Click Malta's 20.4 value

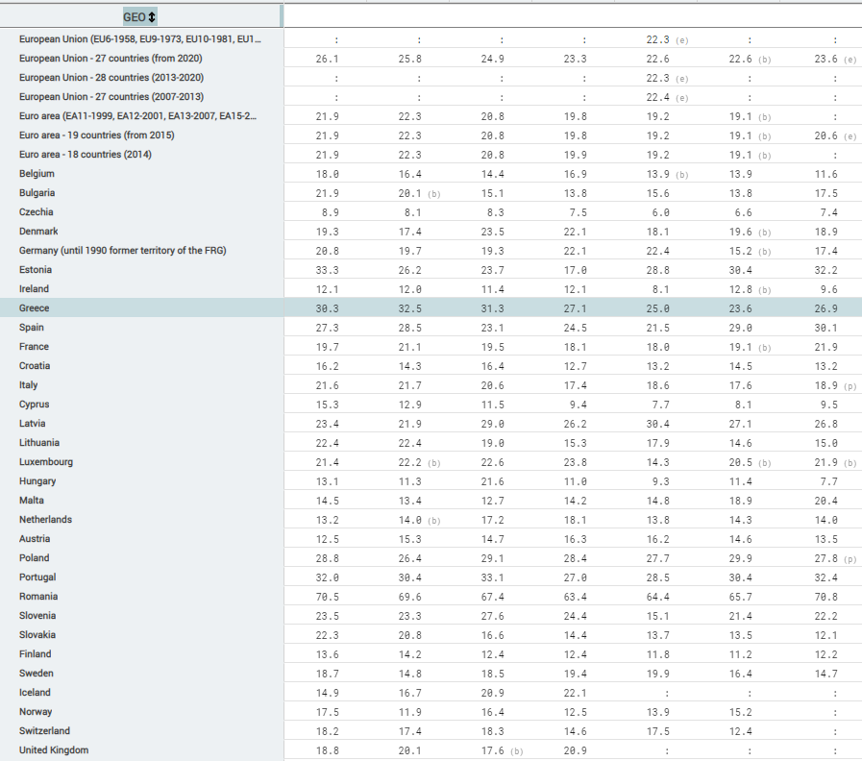826,502
